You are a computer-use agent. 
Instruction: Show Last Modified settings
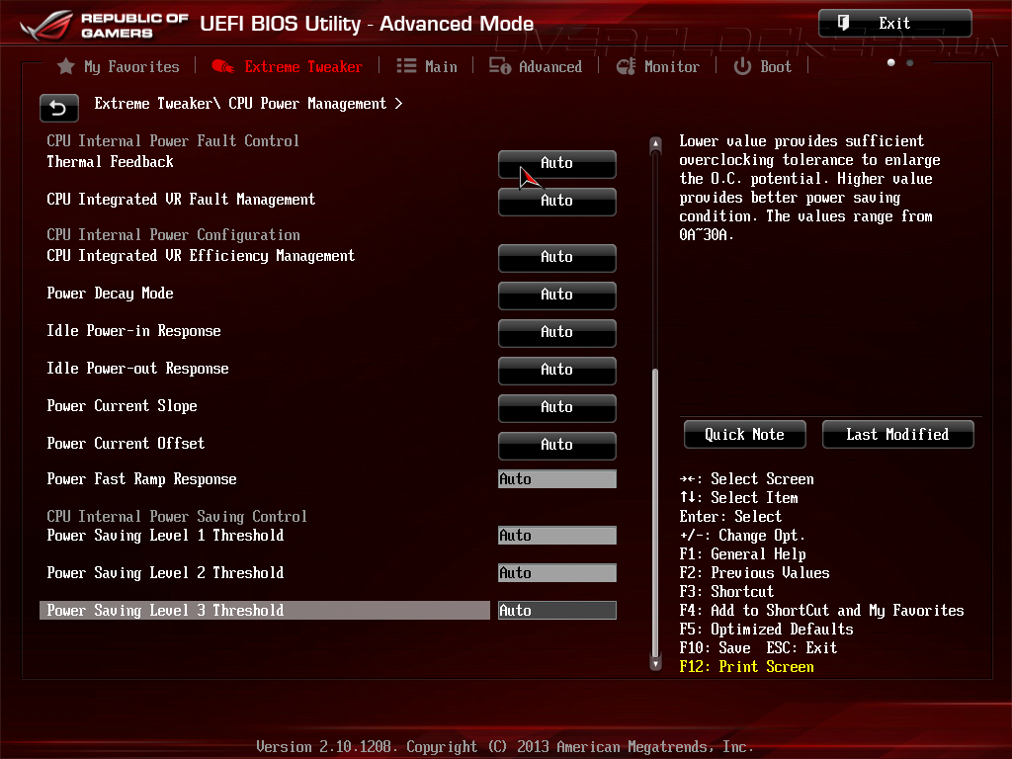pyautogui.click(x=897, y=435)
